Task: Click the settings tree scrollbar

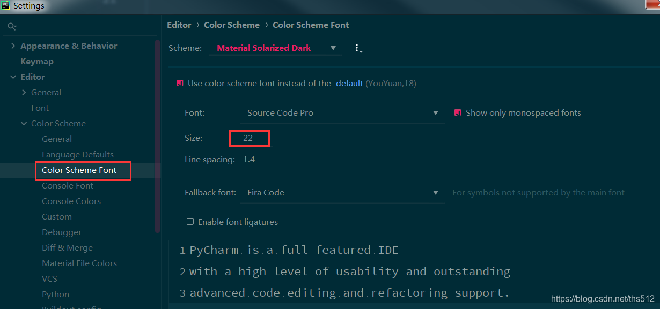Action: click(x=157, y=136)
